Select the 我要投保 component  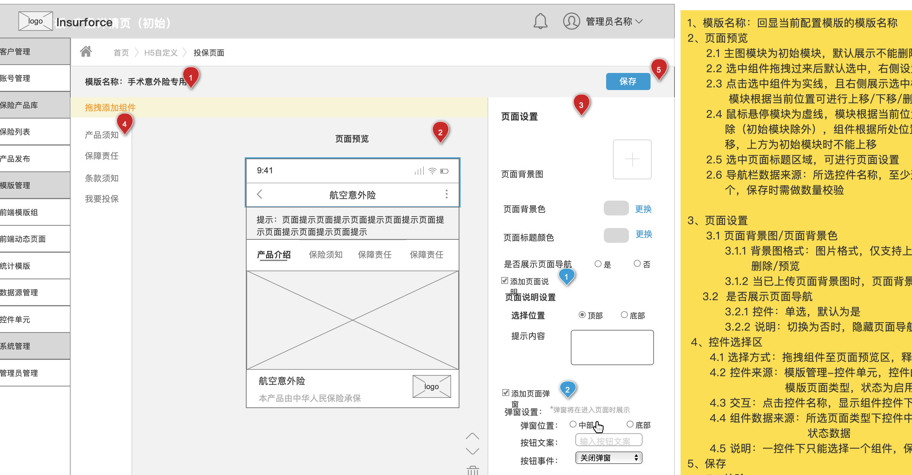point(101,198)
